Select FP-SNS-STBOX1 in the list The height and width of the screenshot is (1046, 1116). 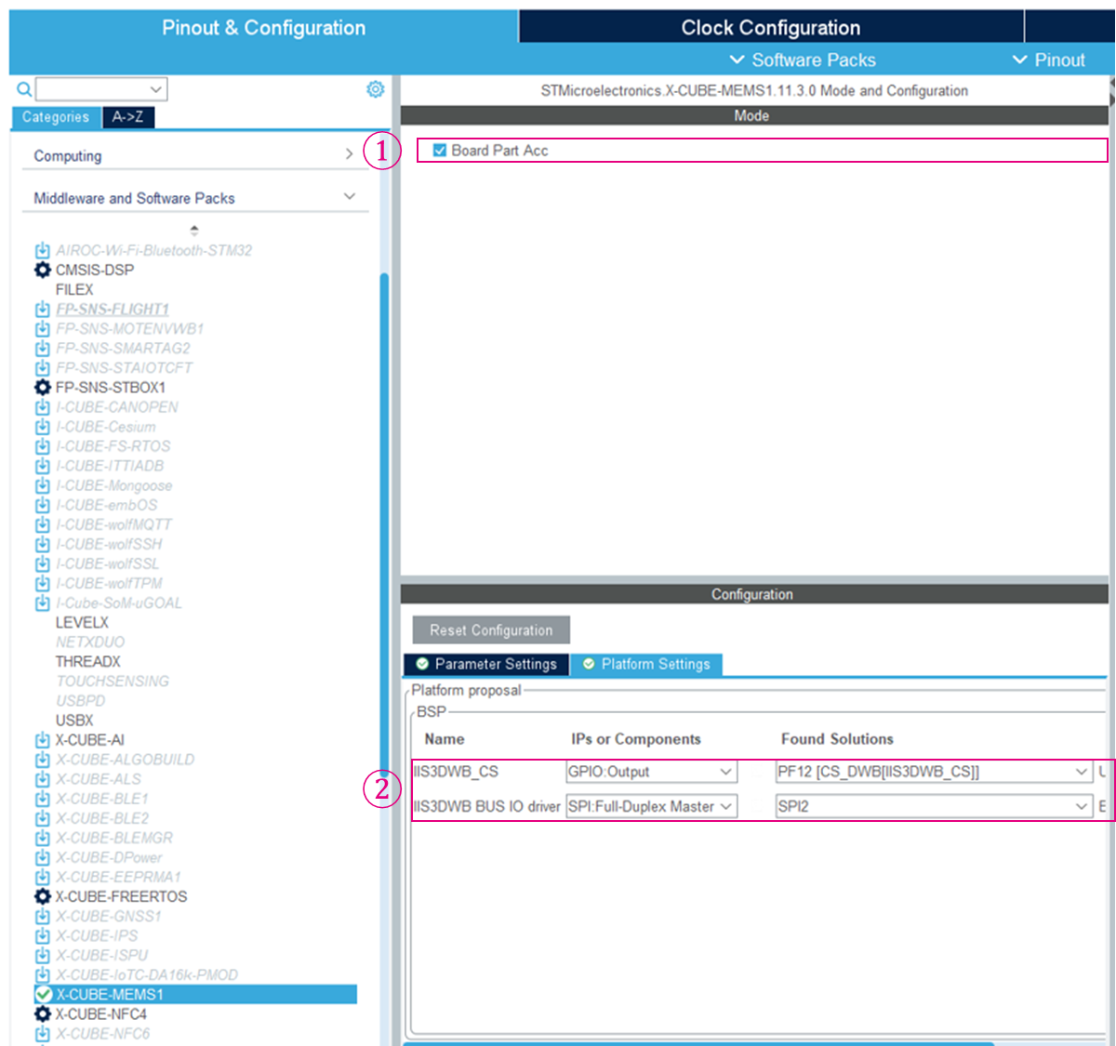tap(111, 387)
